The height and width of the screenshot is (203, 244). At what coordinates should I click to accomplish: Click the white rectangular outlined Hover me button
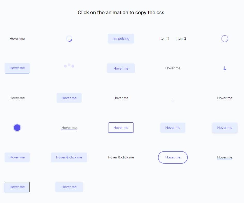pyautogui.click(x=121, y=128)
